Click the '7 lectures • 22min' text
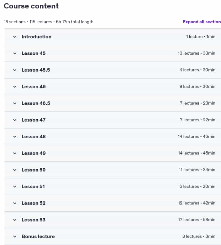Viewport: 221px width, 245px height. coord(197,120)
